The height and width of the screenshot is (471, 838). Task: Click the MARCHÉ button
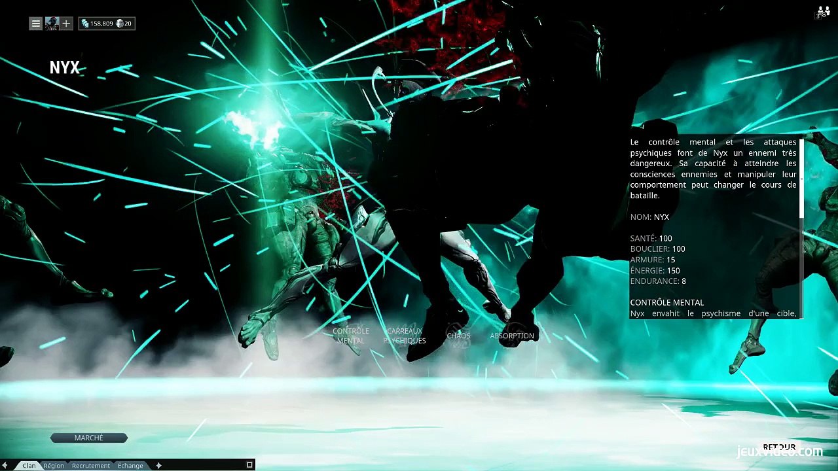89,438
